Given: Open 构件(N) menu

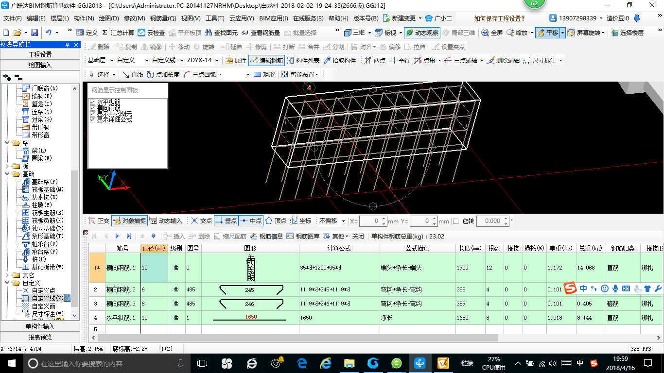Looking at the screenshot, I should click(84, 18).
